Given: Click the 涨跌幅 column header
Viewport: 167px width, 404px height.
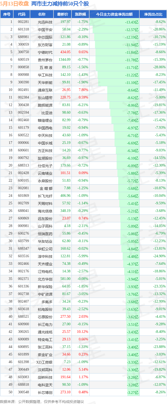Looking at the screenshot, I should [x=80, y=14].
